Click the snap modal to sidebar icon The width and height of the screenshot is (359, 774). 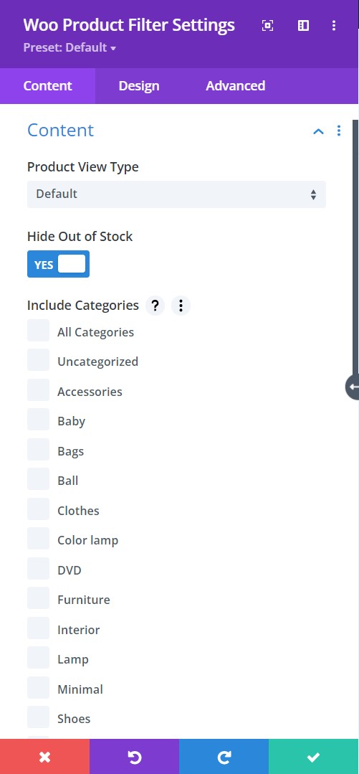(303, 26)
